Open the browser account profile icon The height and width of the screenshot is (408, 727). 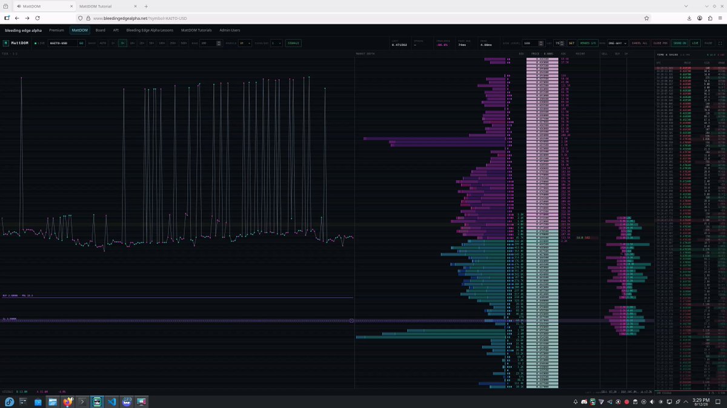click(700, 18)
